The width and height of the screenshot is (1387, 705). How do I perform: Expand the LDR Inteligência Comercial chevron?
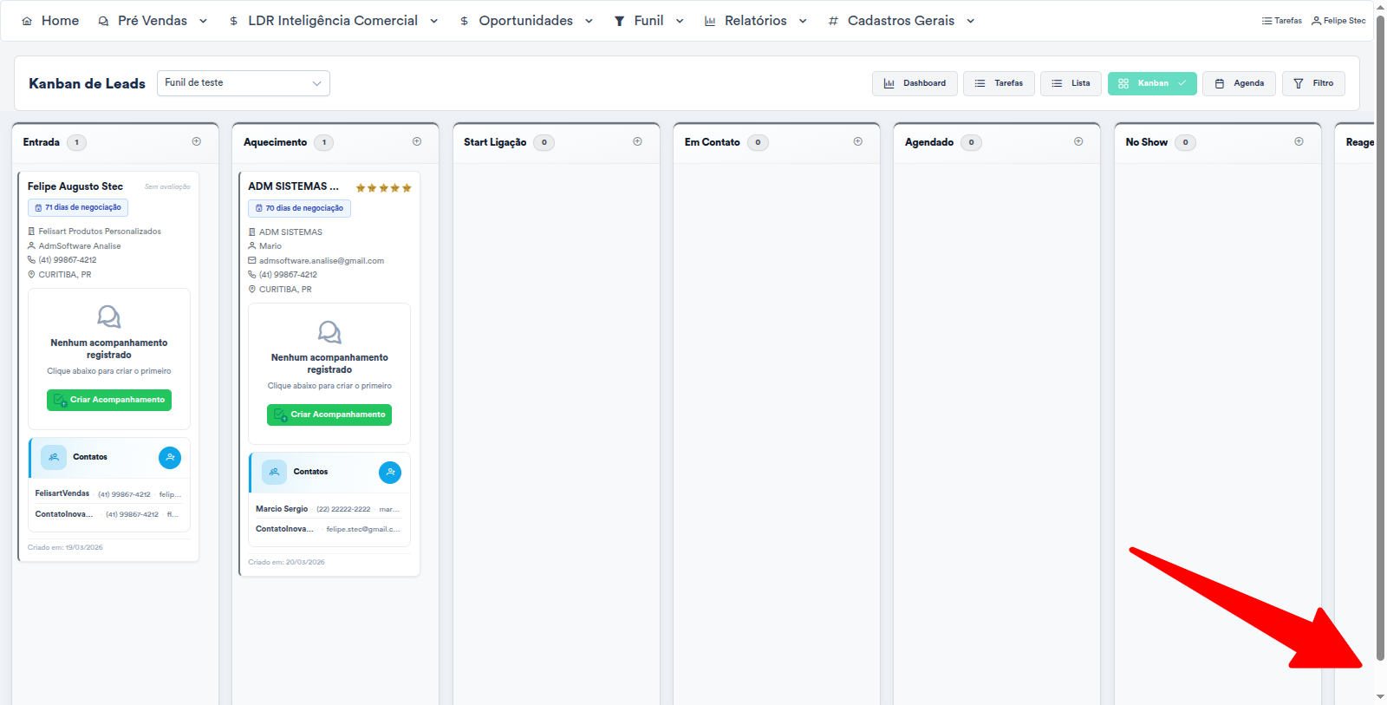click(x=433, y=21)
